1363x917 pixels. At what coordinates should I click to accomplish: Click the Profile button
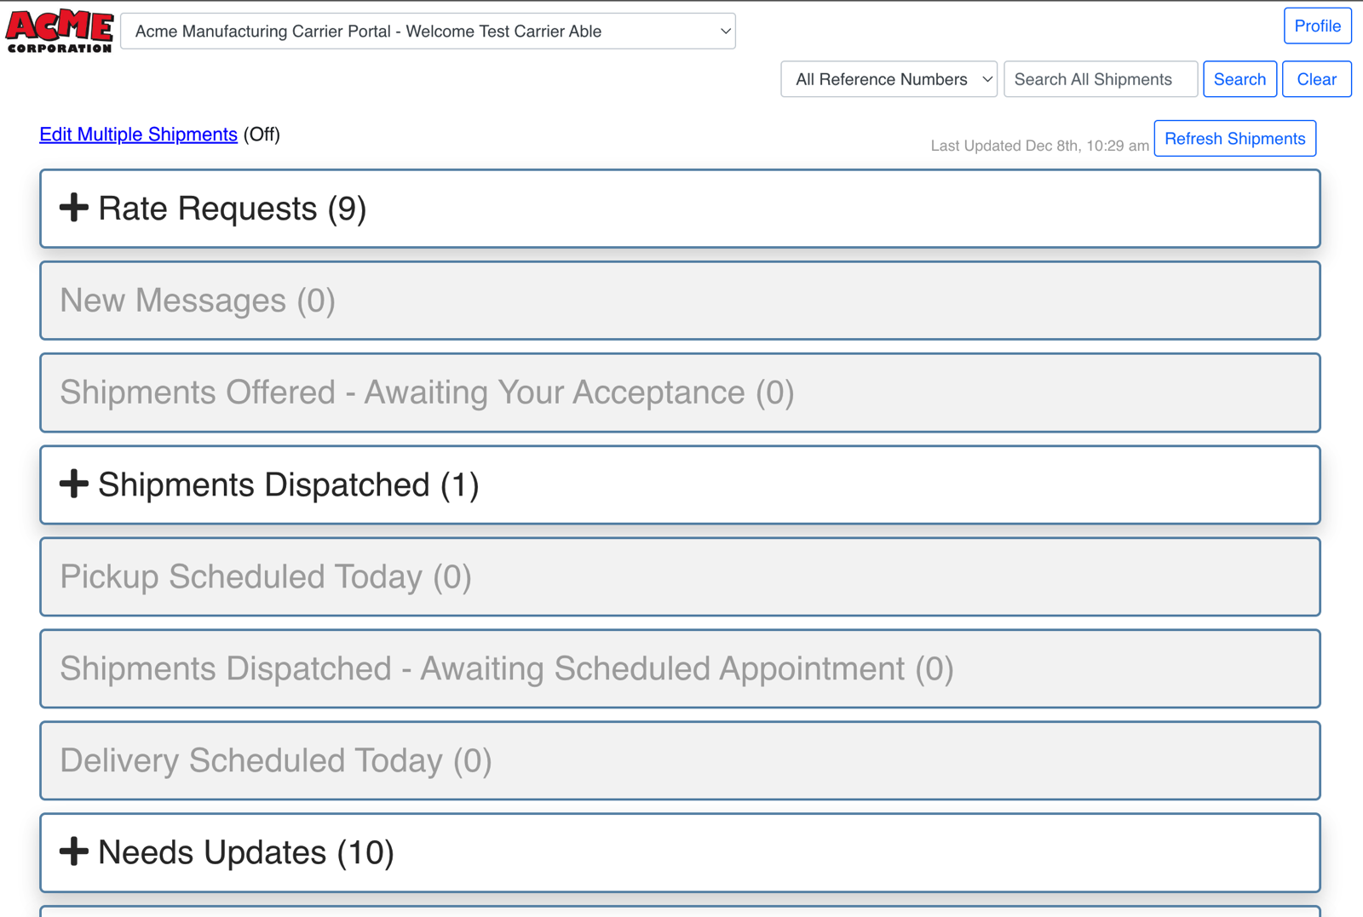click(x=1317, y=26)
